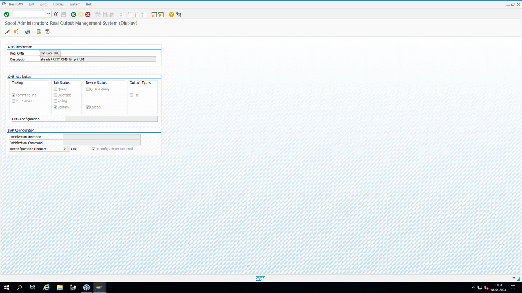
Task: Go to Last Page icon
Action: point(144,14)
